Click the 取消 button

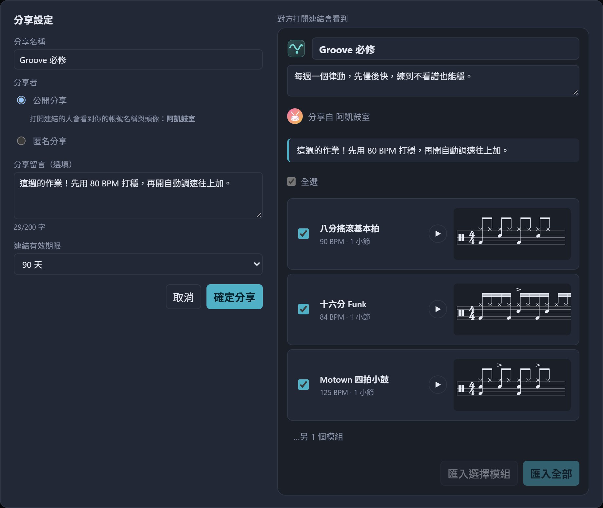coord(184,297)
